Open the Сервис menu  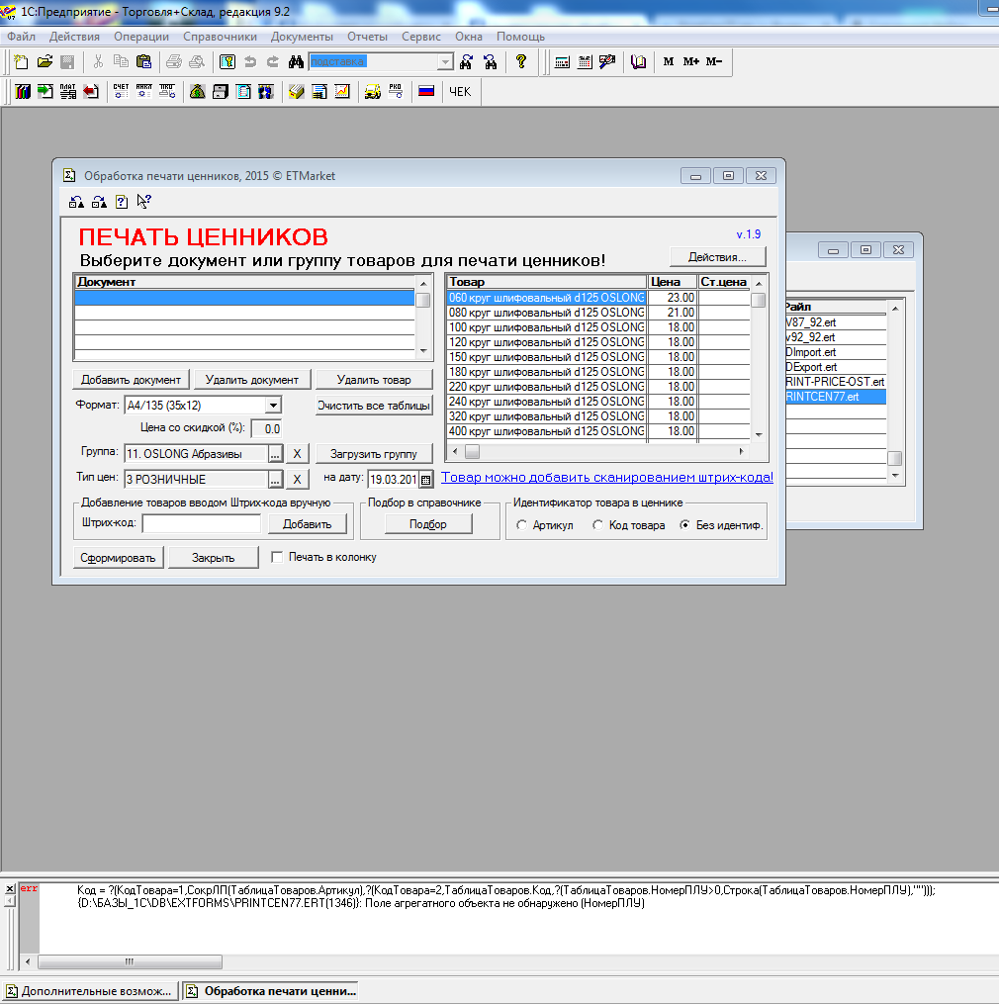(x=421, y=37)
